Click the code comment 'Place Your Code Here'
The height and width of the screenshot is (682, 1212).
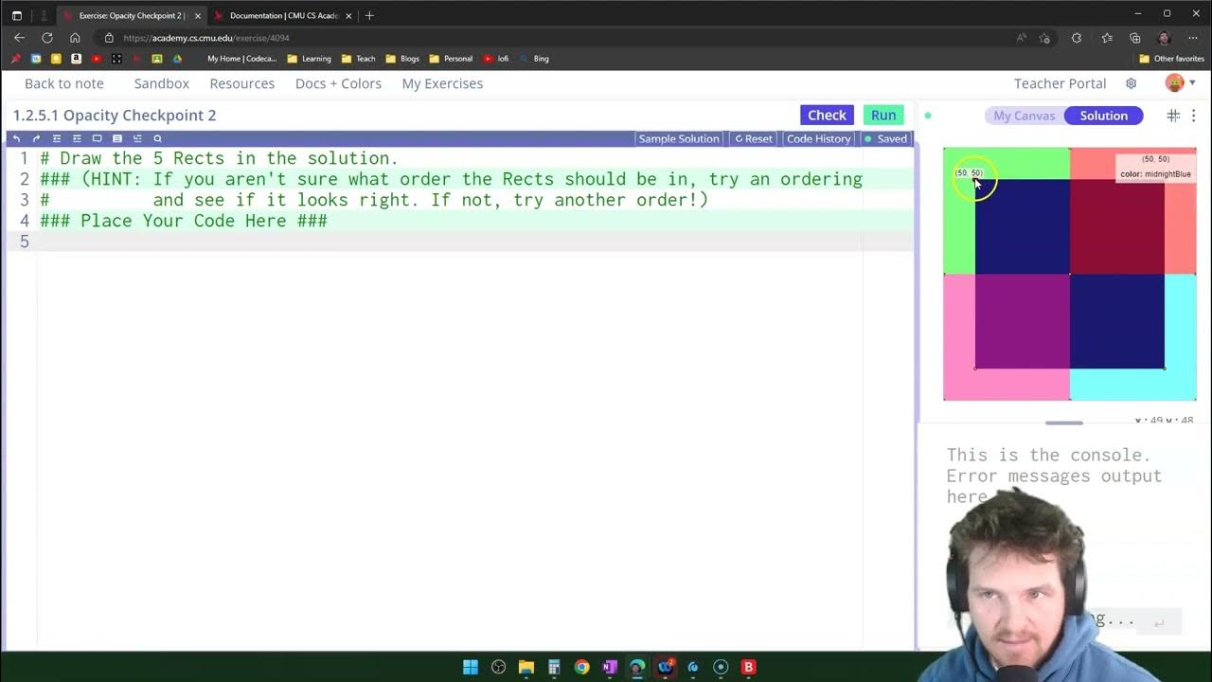pyautogui.click(x=184, y=221)
